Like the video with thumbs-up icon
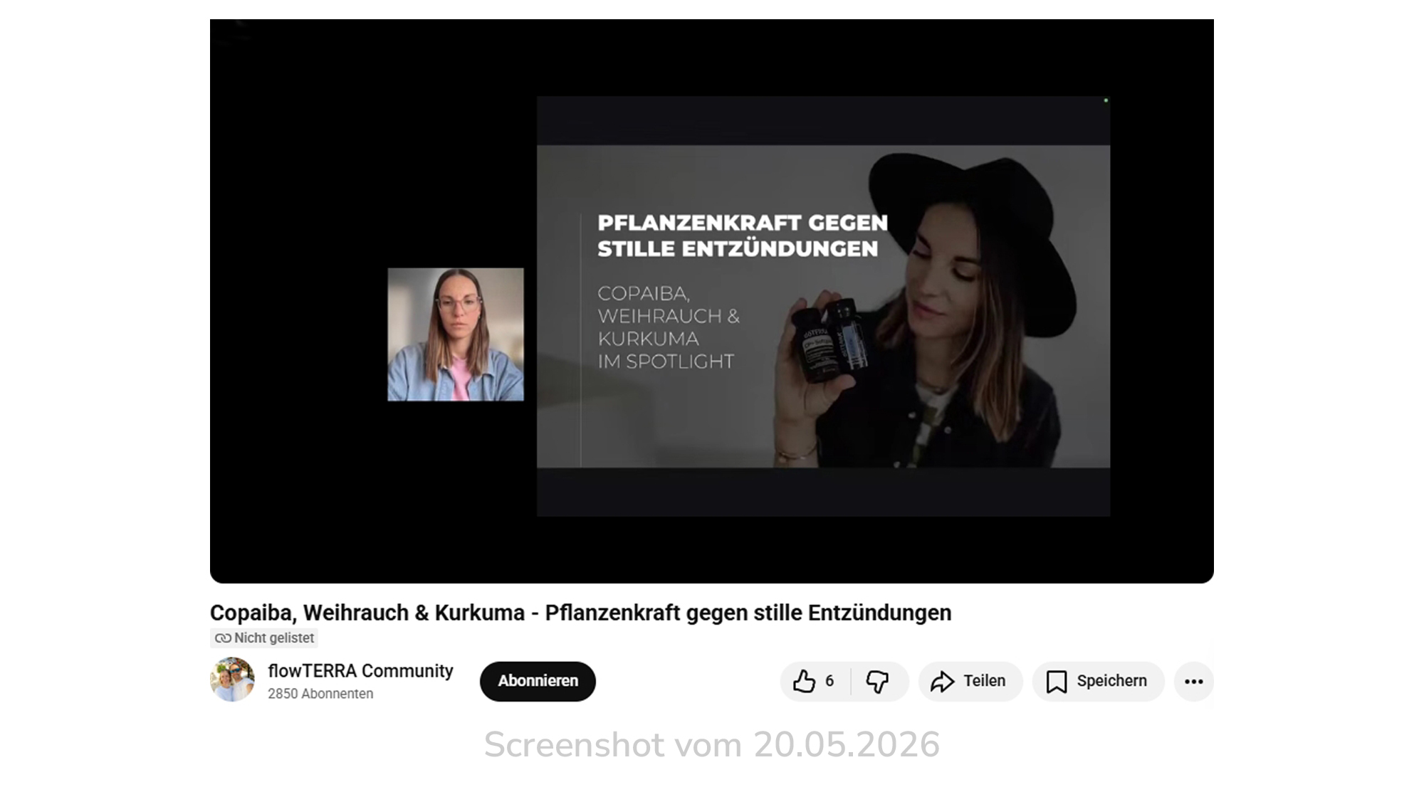The width and height of the screenshot is (1424, 792). [x=815, y=681]
